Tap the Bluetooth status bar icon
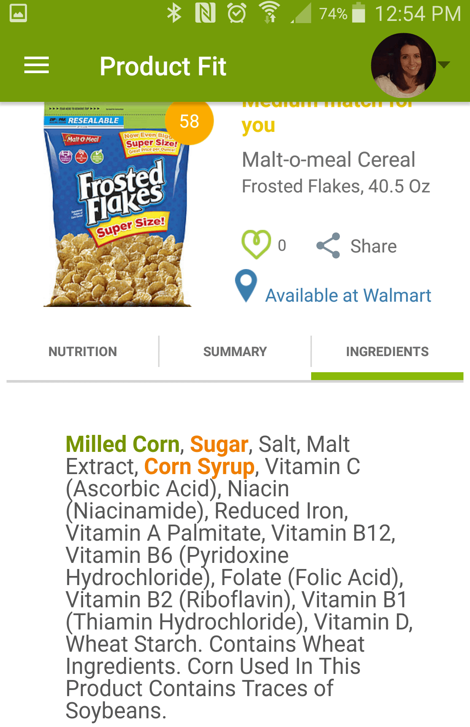The height and width of the screenshot is (727, 470). [174, 13]
